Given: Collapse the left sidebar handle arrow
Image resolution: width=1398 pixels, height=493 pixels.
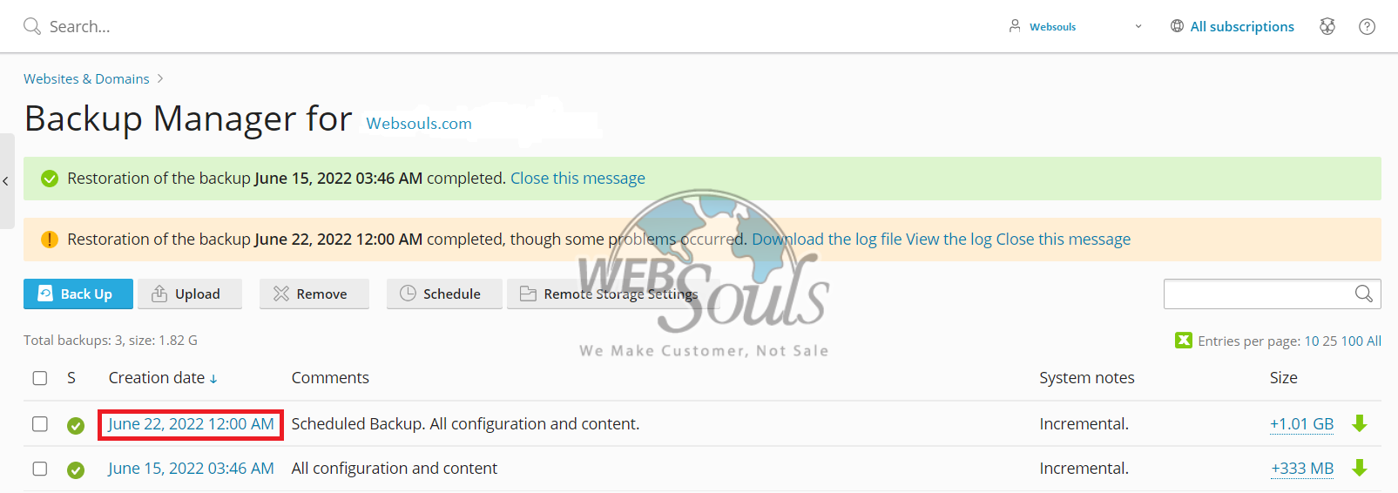Looking at the screenshot, I should point(6,181).
